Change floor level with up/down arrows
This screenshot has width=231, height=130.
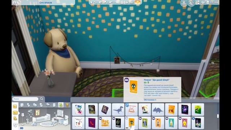198,3
